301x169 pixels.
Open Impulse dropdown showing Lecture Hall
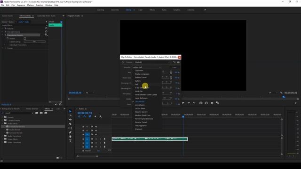146,68
